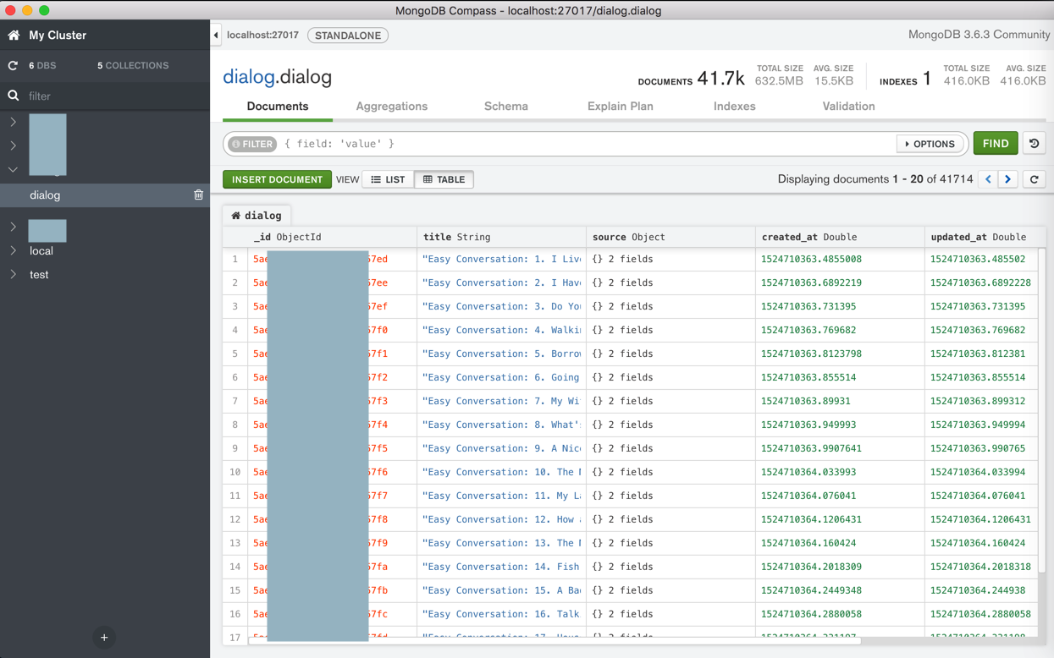
Task: Delete the dialog collection via trash icon
Action: (198, 195)
